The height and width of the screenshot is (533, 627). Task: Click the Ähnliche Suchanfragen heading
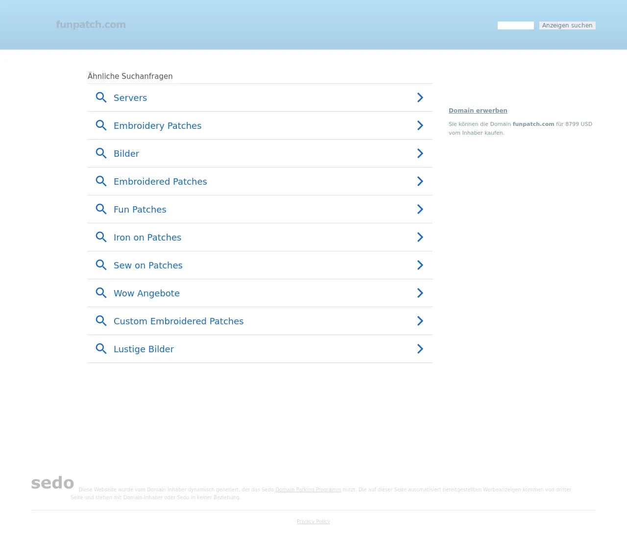click(130, 76)
